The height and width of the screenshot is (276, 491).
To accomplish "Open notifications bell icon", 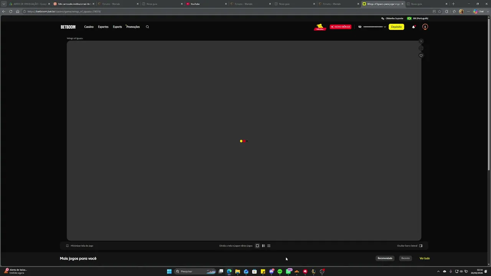I will pos(414,27).
